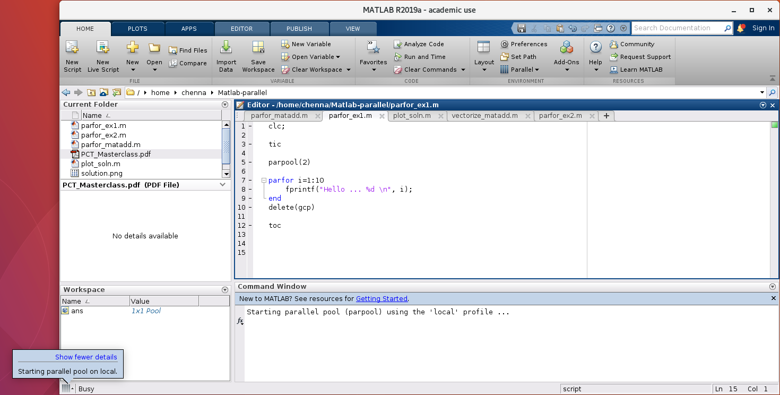The image size is (780, 395).
Task: Click the address bar search magnifier icon
Action: tap(772, 92)
